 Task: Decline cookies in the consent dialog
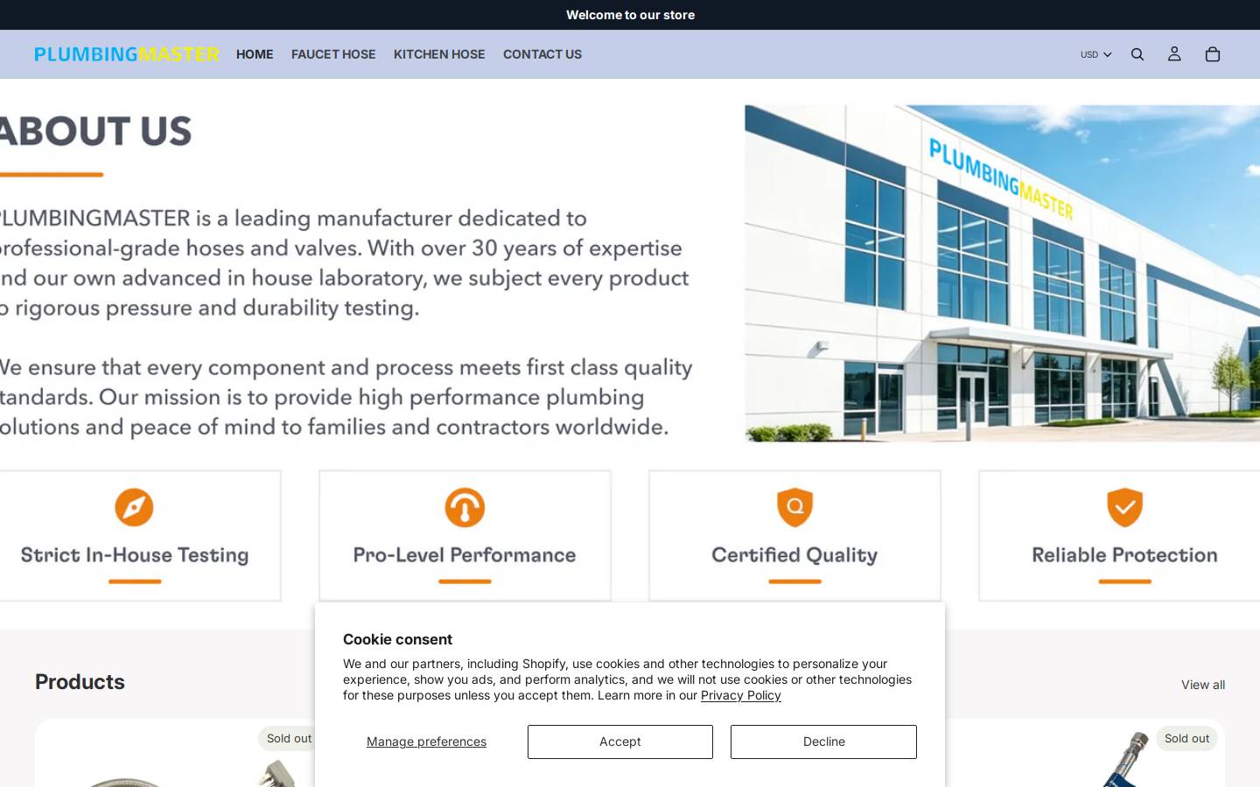[823, 742]
